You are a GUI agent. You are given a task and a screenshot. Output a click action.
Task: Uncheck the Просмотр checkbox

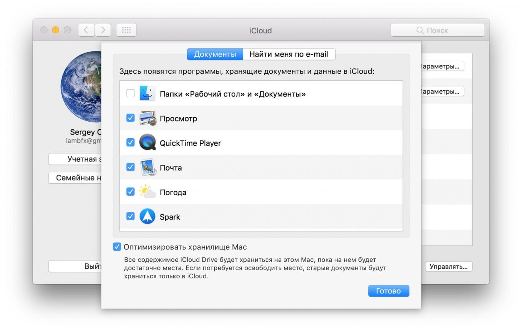[130, 118]
